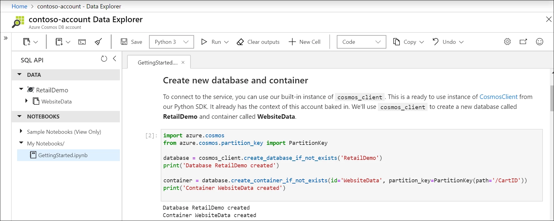Image resolution: width=554 pixels, height=221 pixels.
Task: Open the Undo options arrow
Action: pos(461,42)
